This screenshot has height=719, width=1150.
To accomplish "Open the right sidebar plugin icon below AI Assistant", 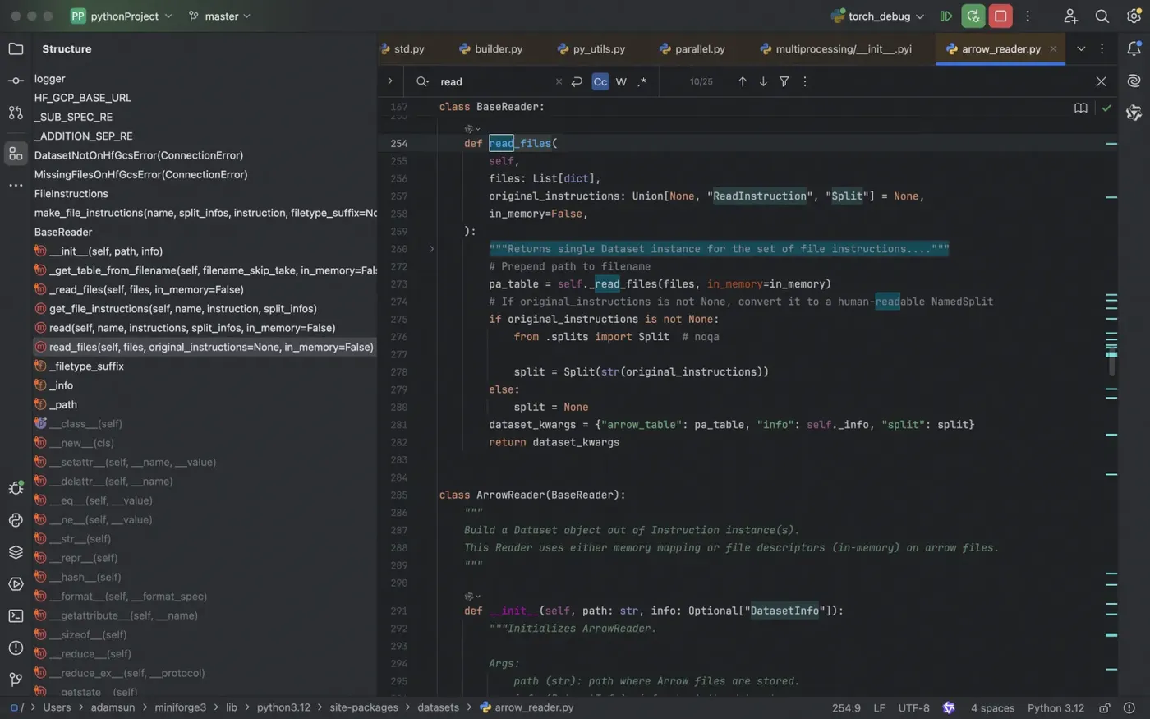I will click(x=1134, y=113).
